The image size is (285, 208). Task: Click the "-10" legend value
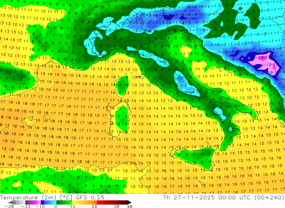(40, 206)
